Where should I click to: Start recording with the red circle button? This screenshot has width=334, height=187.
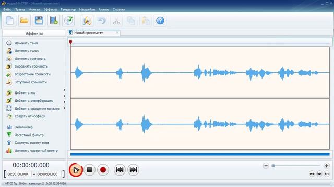pyautogui.click(x=103, y=170)
